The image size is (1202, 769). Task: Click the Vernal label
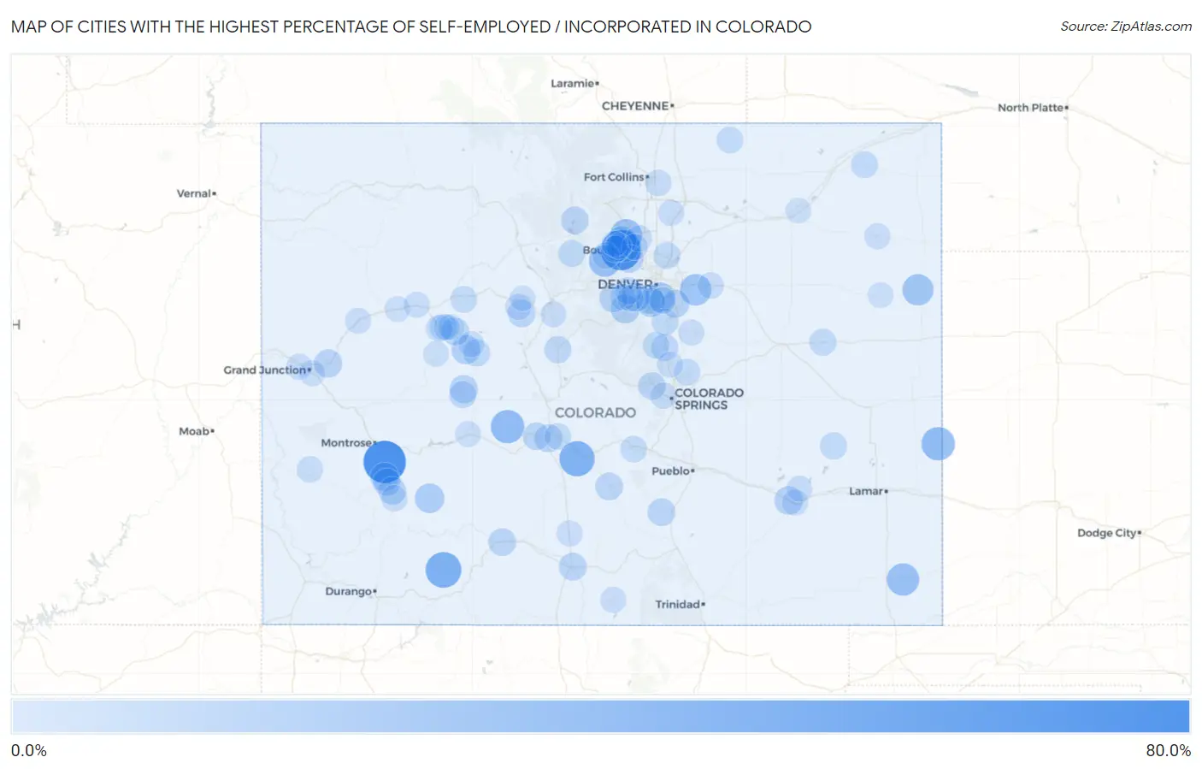pos(196,193)
